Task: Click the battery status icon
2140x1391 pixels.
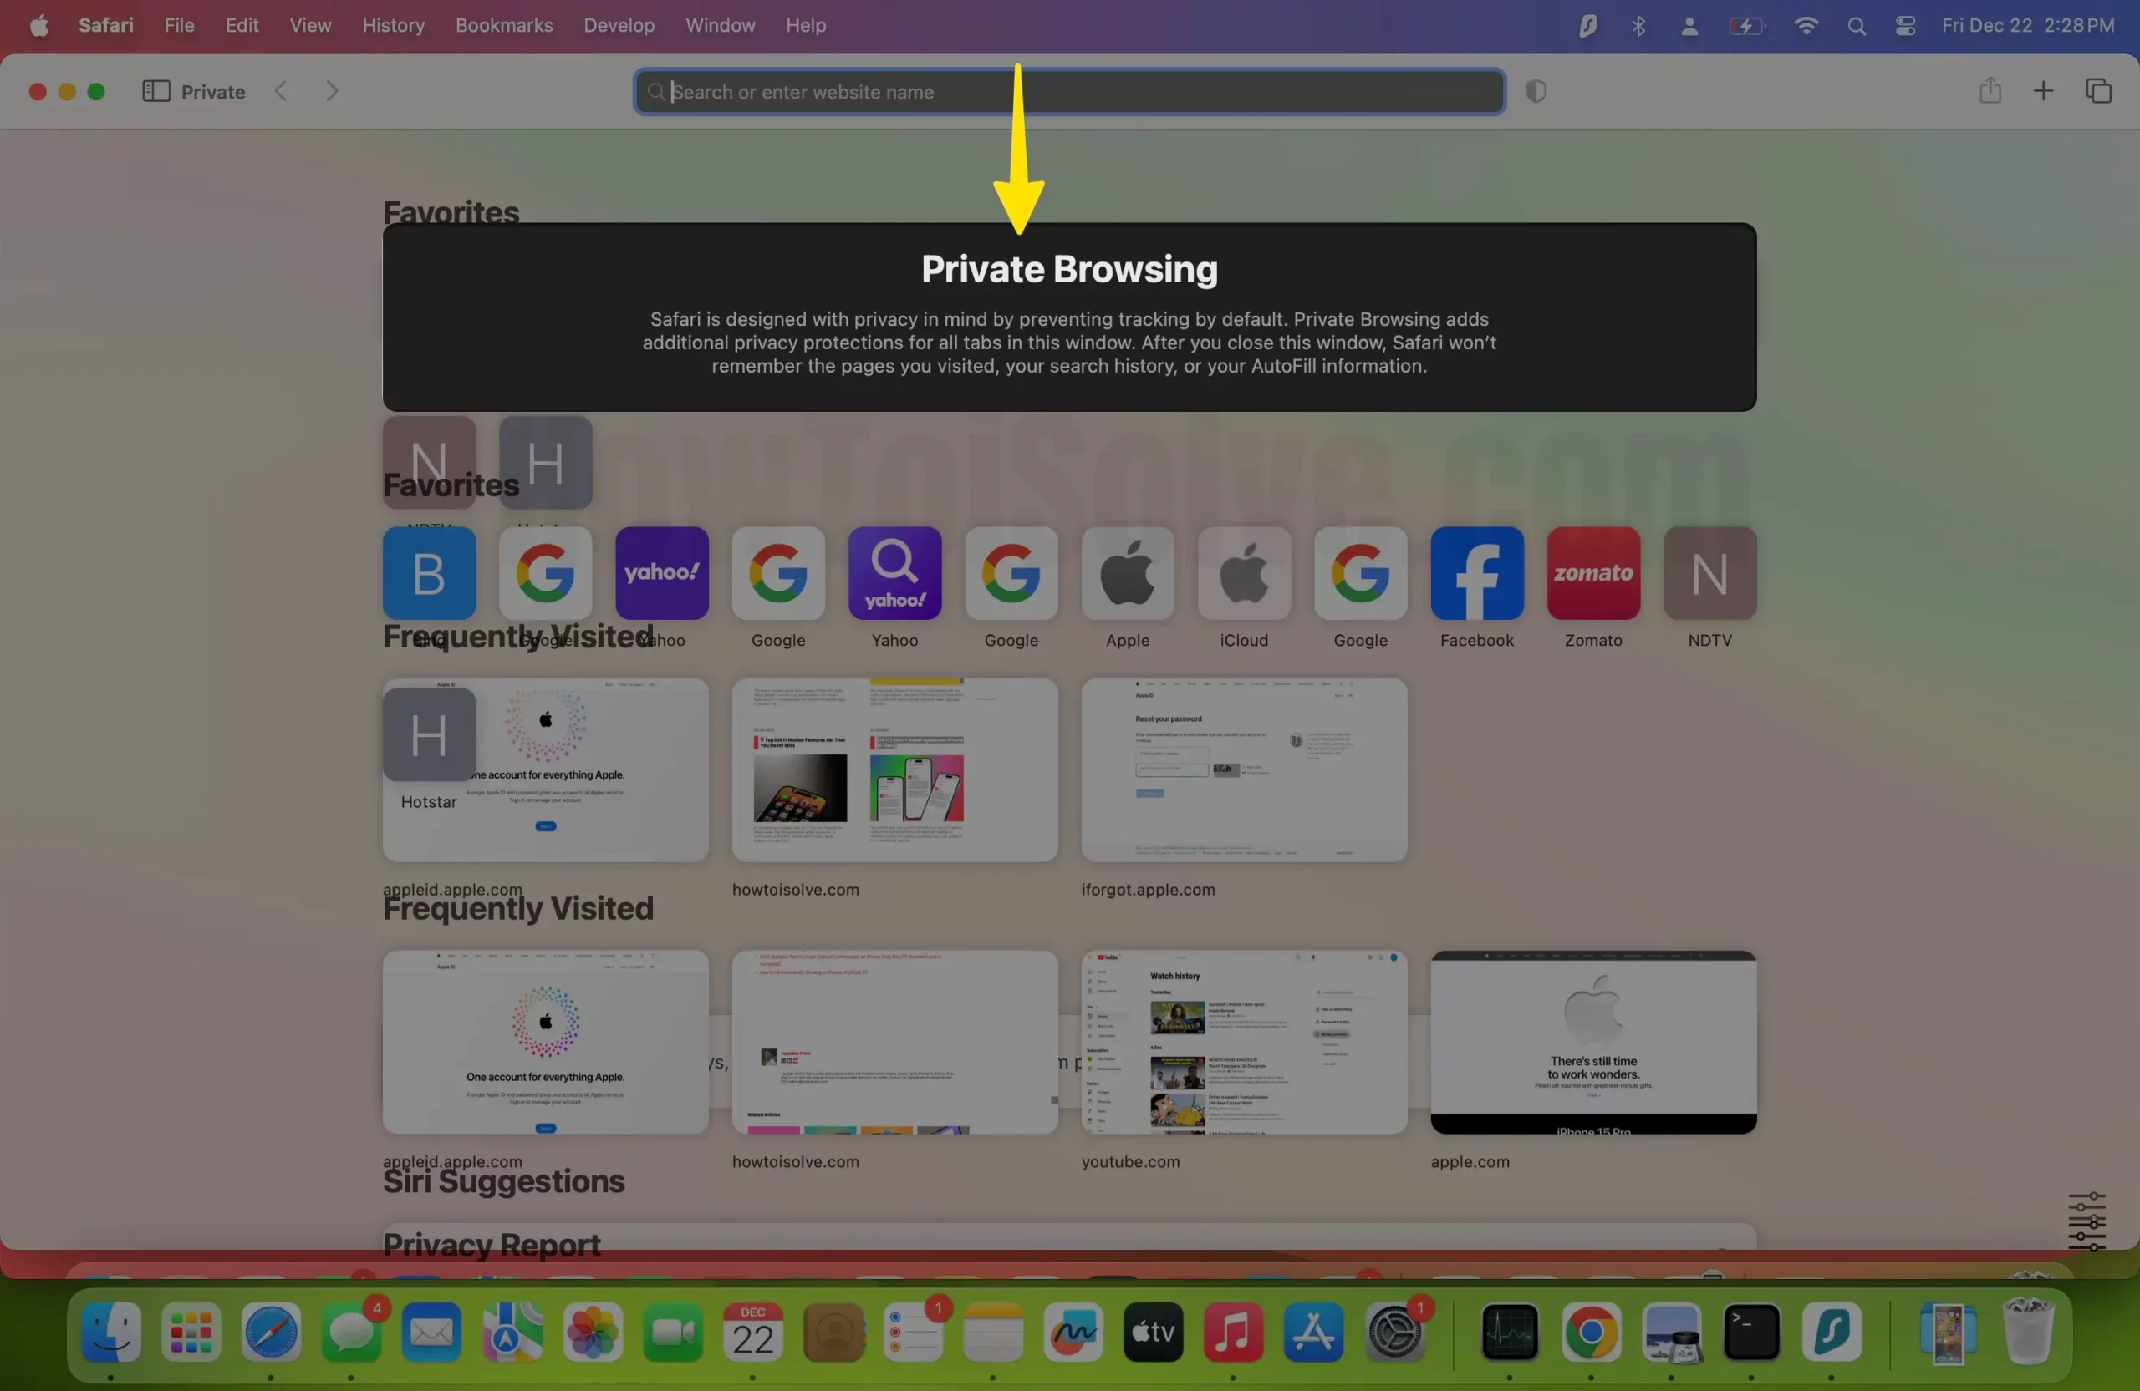Action: (x=1747, y=26)
